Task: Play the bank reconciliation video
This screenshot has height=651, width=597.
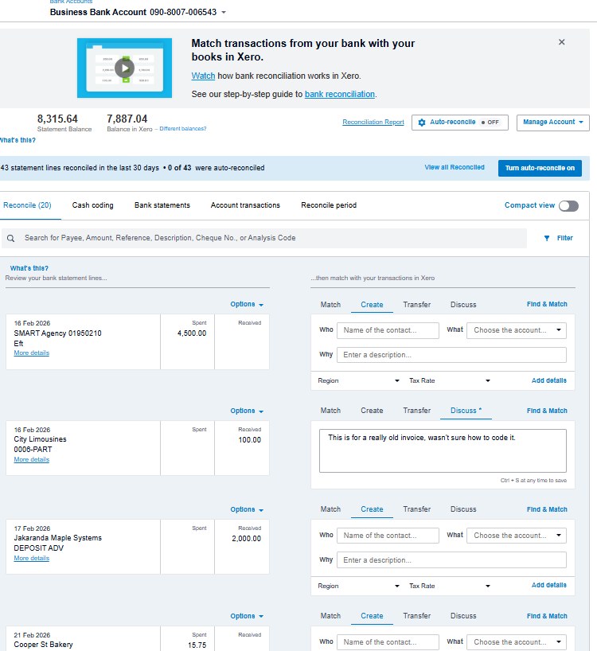Action: pyautogui.click(x=123, y=68)
